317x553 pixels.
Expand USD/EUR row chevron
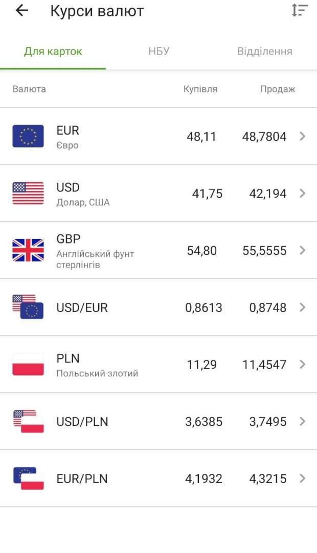[x=303, y=307]
